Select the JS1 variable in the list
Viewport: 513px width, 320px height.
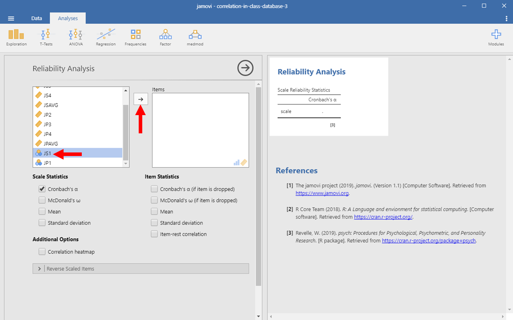(48, 153)
